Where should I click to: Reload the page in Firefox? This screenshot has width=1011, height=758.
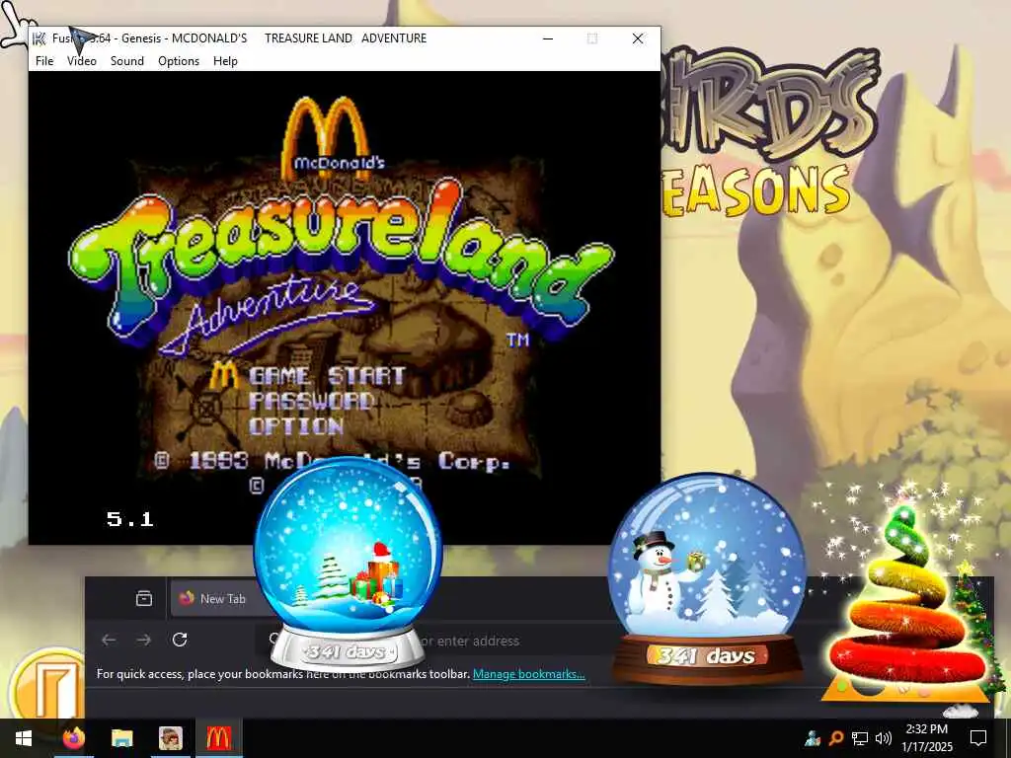tap(180, 640)
